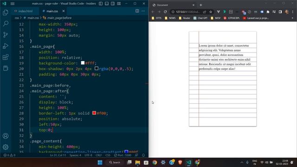297x167 pixels.
Task: Open File Explorer from the taskbar
Action: tap(138, 162)
